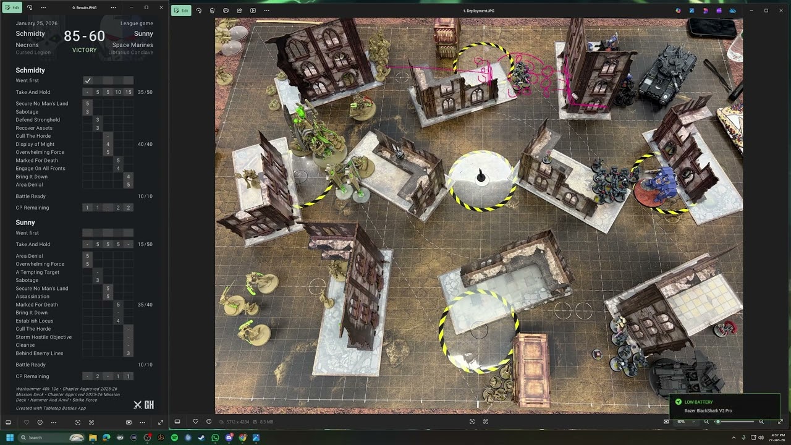
Task: Click the zoom slider in the Deployment.JPG window
Action: coord(735,422)
